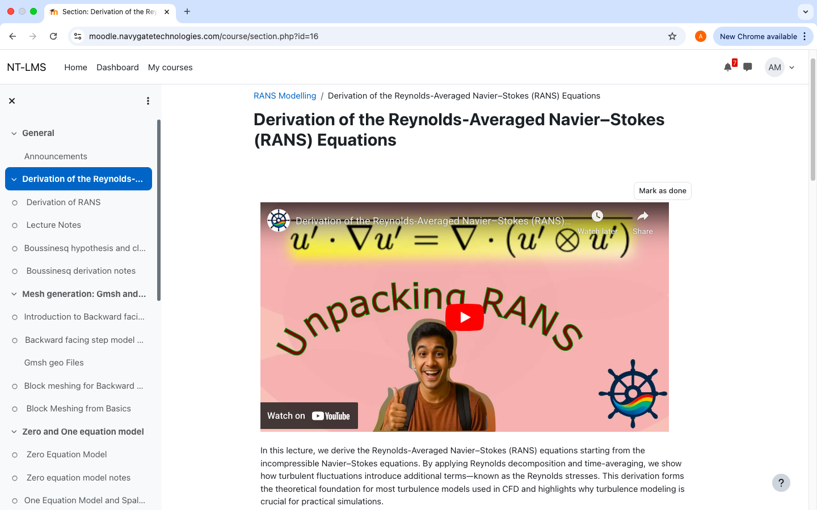This screenshot has width=817, height=510.
Task: Close the course index drawer
Action: tap(12, 101)
